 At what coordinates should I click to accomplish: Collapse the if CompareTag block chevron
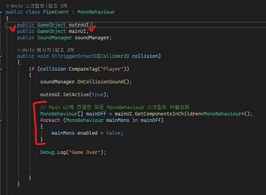pos(1,69)
